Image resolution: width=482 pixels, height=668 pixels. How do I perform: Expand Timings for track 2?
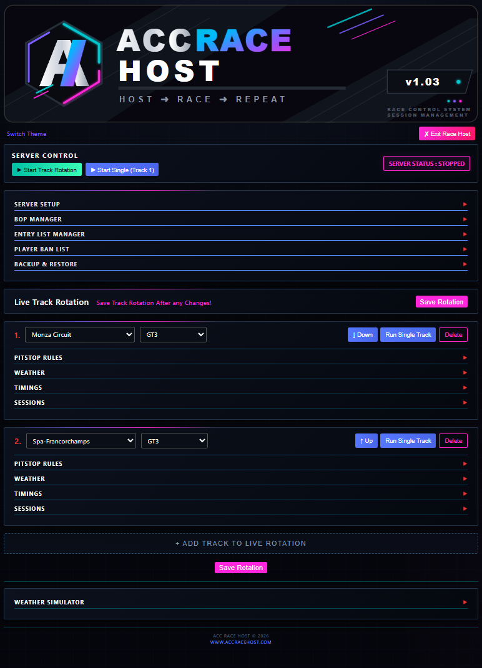pyautogui.click(x=240, y=494)
